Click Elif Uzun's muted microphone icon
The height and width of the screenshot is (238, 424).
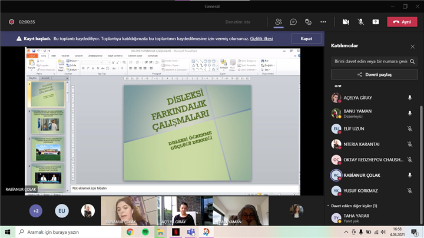click(x=410, y=128)
